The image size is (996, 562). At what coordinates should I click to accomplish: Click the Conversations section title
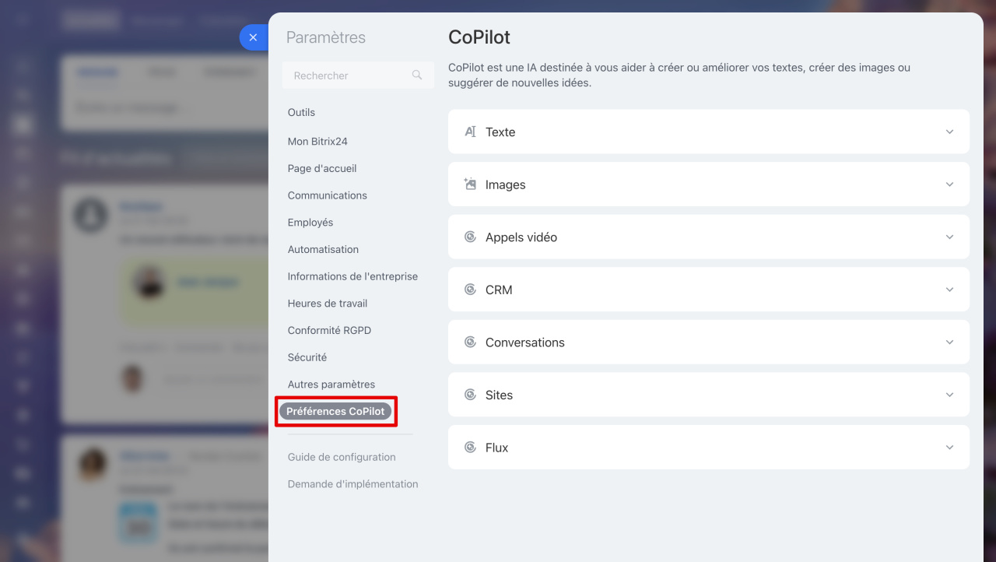[525, 342]
